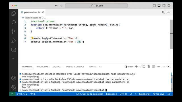Click the 'Tom 30' terminal output line
Image resolution: width=182 pixels, height=102 pixels.
click(x=26, y=88)
